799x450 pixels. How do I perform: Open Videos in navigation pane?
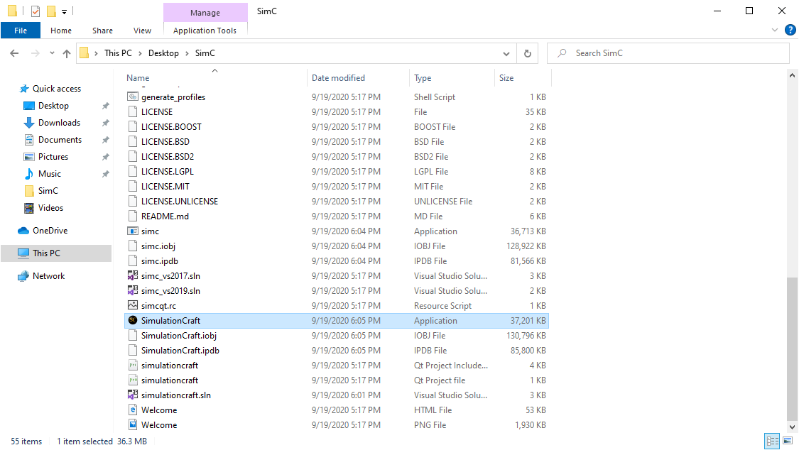50,208
